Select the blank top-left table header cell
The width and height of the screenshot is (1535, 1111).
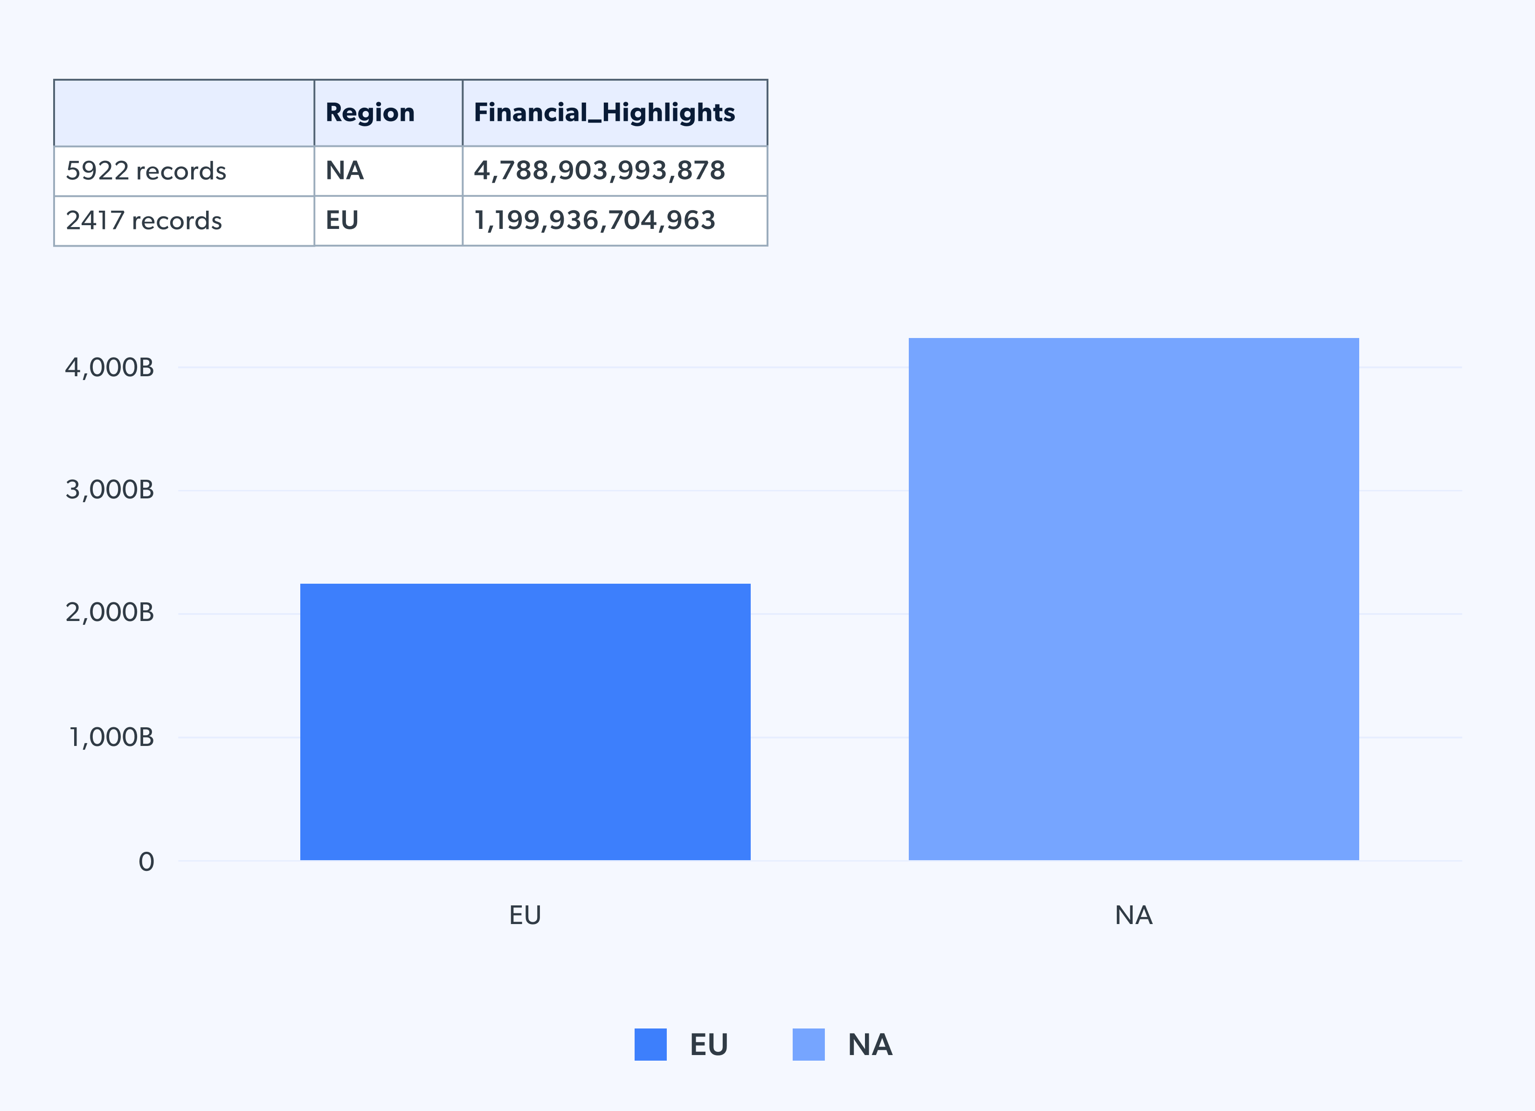pyautogui.click(x=183, y=112)
